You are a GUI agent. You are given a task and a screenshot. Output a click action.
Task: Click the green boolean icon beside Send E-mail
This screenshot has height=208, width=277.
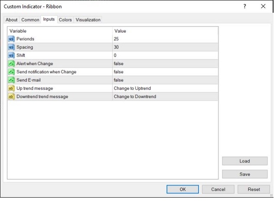[x=11, y=80]
